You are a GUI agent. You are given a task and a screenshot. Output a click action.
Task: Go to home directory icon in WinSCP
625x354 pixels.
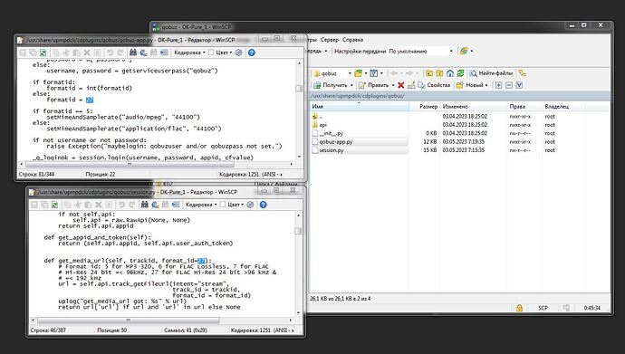tap(450, 73)
